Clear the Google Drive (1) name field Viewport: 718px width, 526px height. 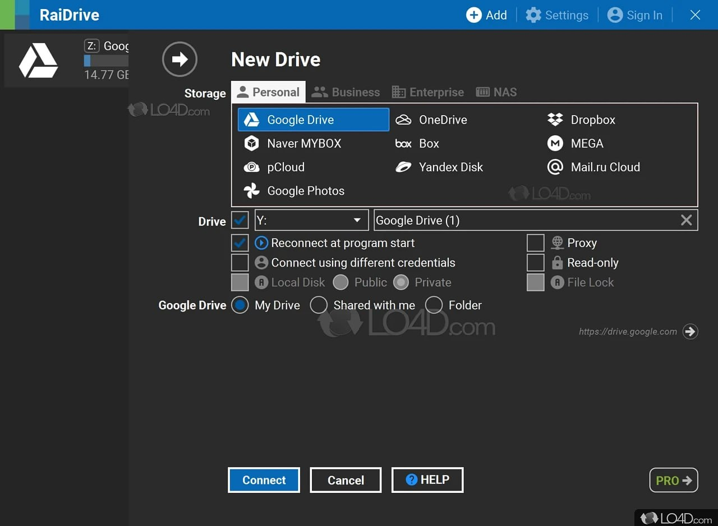click(x=686, y=221)
